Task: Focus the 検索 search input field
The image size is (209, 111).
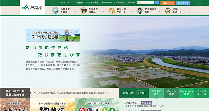Action: pyautogui.click(x=146, y=3)
